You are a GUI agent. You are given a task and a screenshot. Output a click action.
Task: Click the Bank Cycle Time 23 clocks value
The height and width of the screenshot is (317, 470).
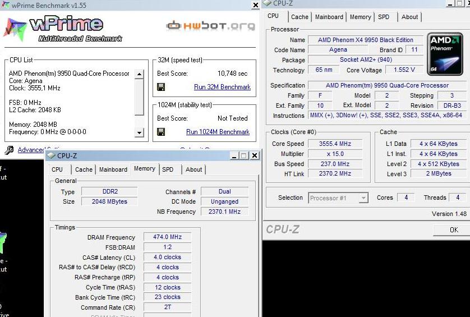tap(167, 297)
